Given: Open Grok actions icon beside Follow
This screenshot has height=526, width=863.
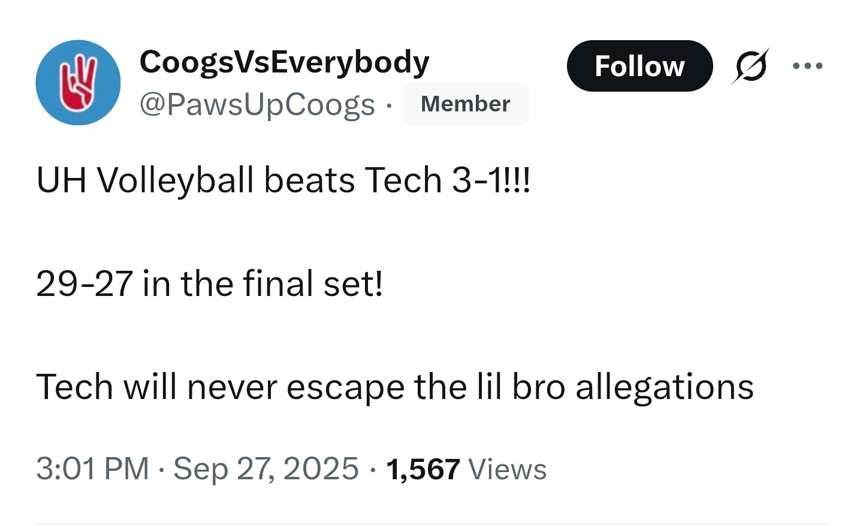Looking at the screenshot, I should click(750, 66).
